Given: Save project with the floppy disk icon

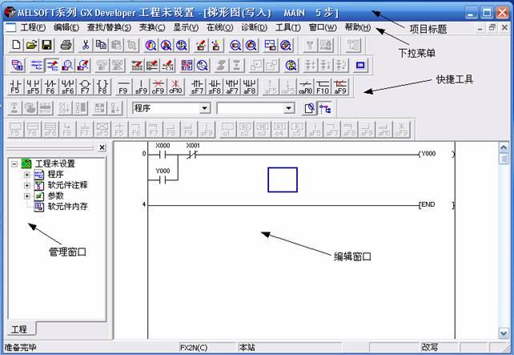Looking at the screenshot, I should [x=47, y=46].
